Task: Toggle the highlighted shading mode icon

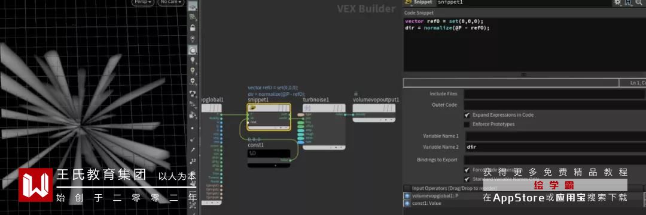Action: 193,50
